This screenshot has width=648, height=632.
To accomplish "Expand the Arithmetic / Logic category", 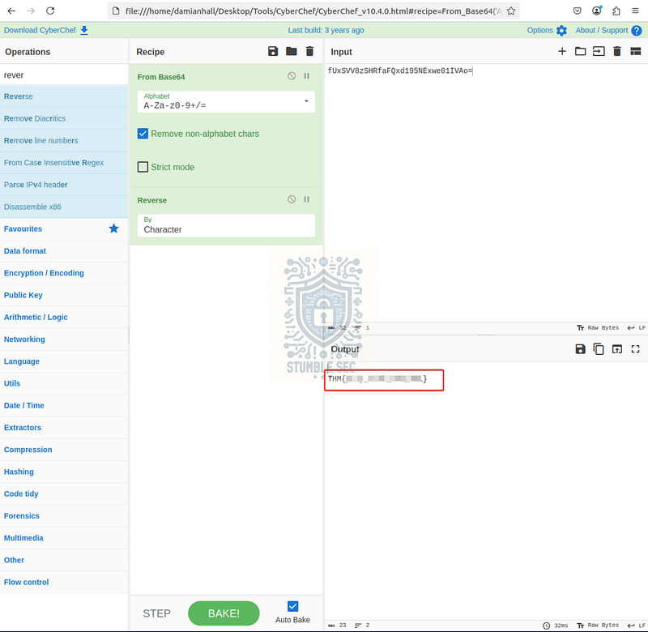I will 64,317.
